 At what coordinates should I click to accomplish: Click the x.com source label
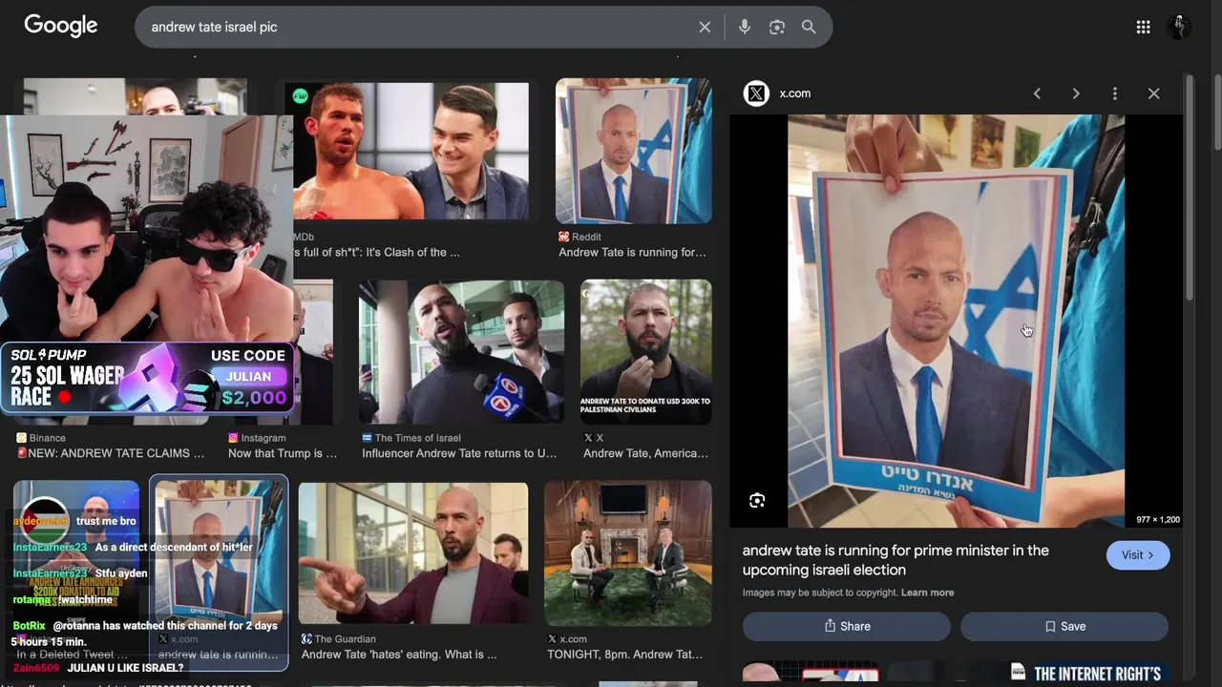click(x=795, y=94)
